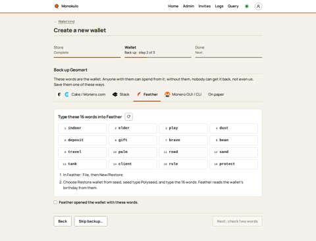316x241 pixels.
Task: Click the blue Monero.com C icon
Action: 66,95
